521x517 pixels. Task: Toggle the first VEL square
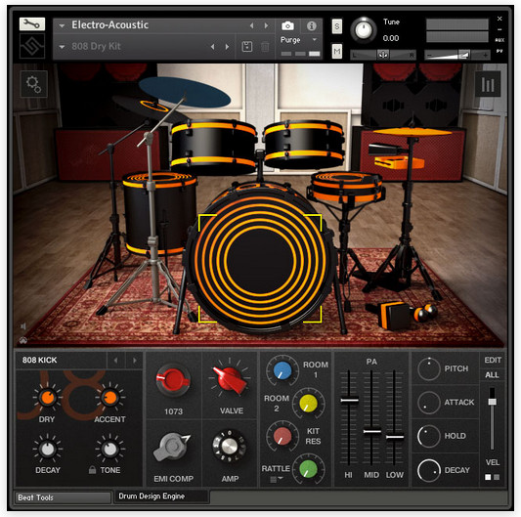pos(488,477)
